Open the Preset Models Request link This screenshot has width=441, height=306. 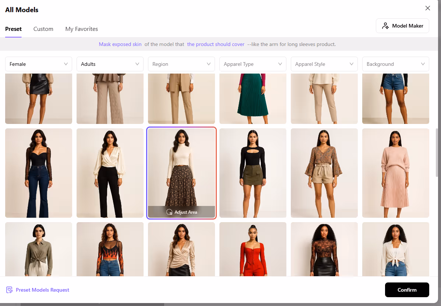coord(42,290)
